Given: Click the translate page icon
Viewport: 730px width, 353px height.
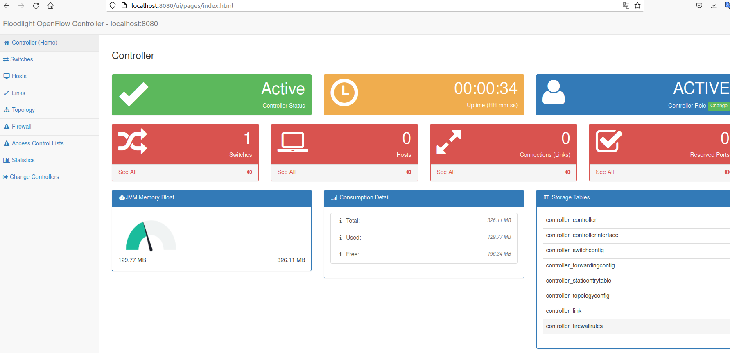Looking at the screenshot, I should (x=626, y=6).
